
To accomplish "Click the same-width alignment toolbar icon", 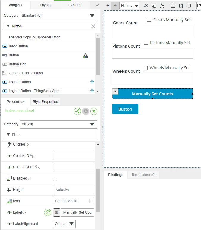I will [x=181, y=6].
